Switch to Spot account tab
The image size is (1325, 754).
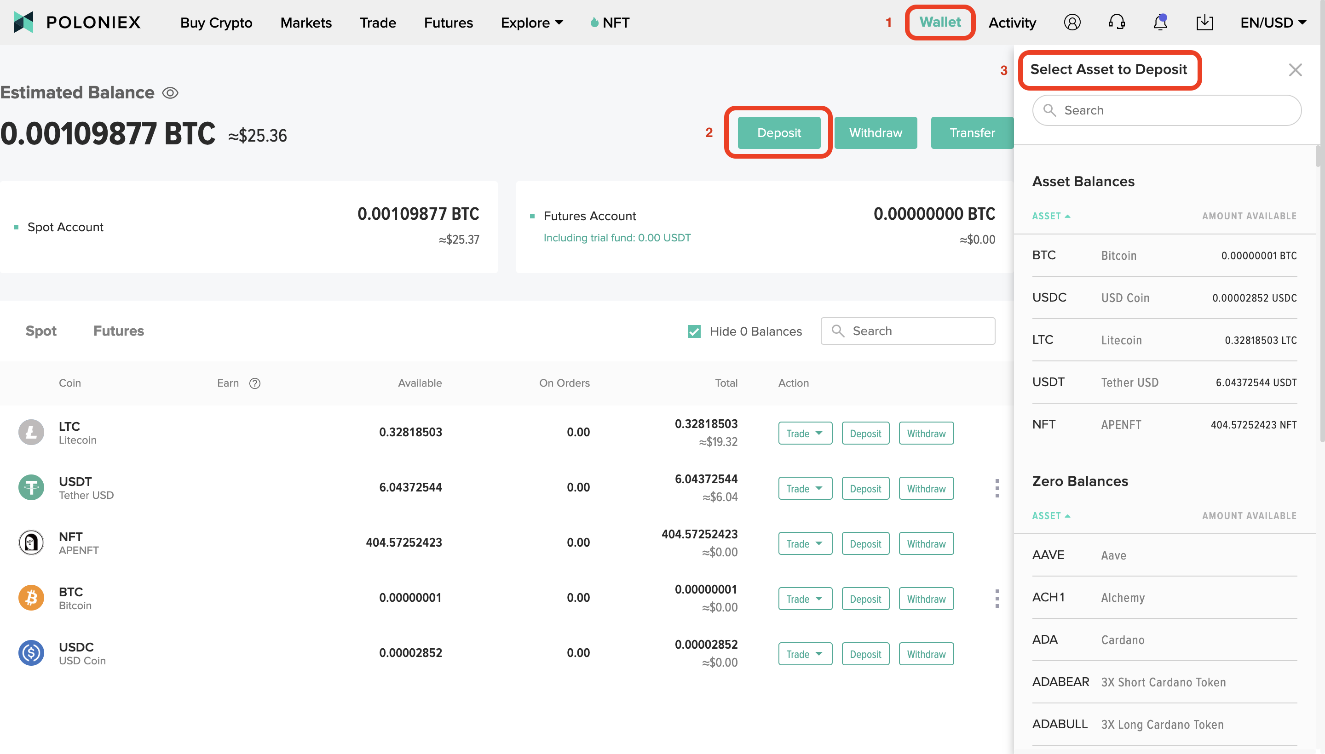pyautogui.click(x=41, y=329)
